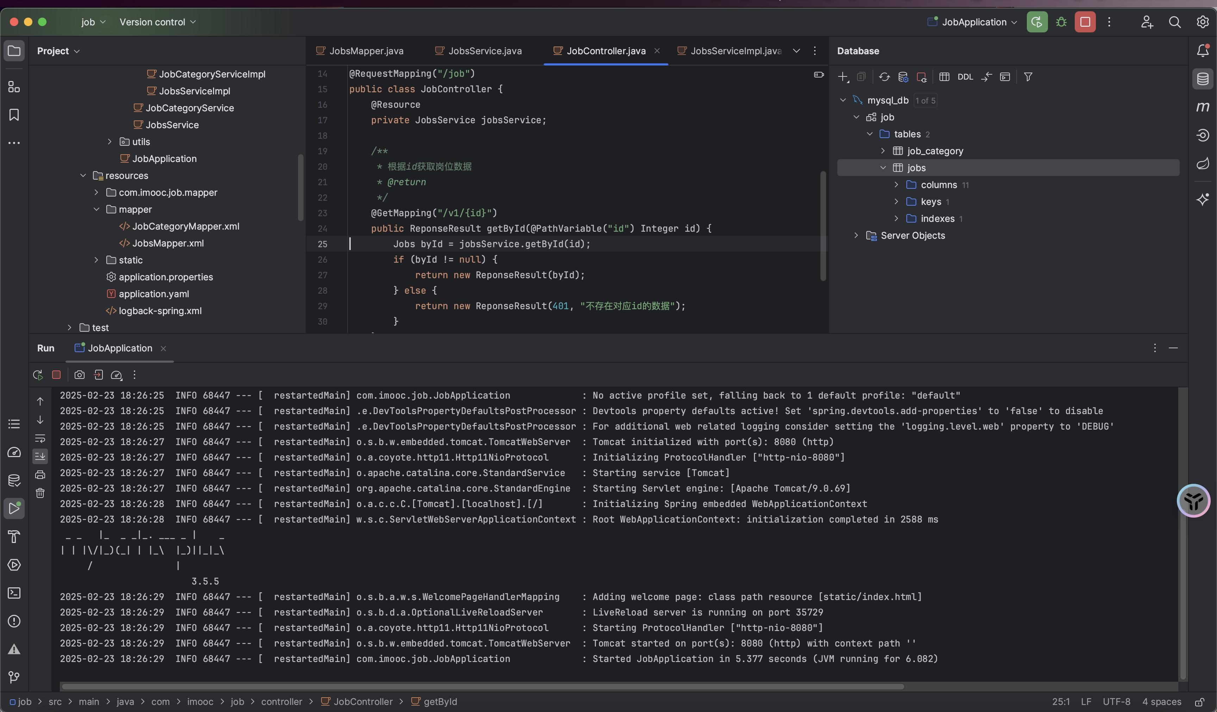Image resolution: width=1217 pixels, height=712 pixels.
Task: Toggle reader mode icon in editor
Action: 819,74
